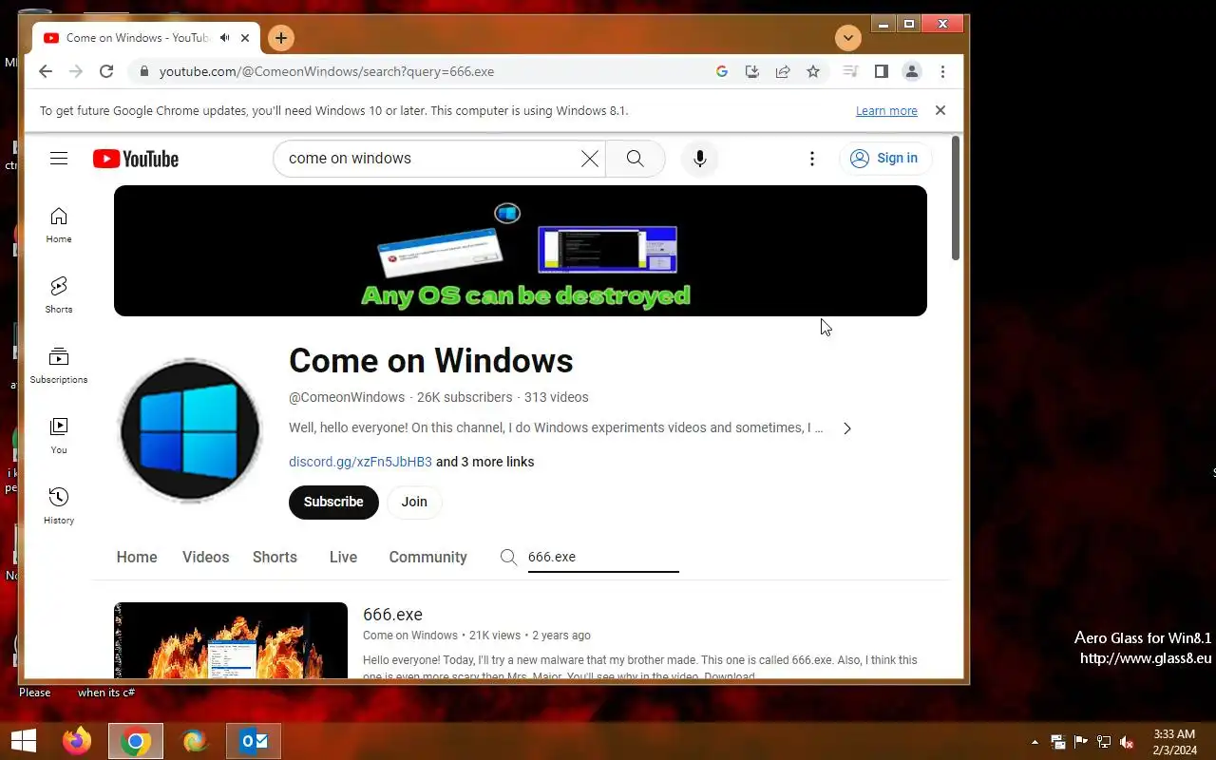Open a new Chrome tab
1216x760 pixels.
pyautogui.click(x=280, y=38)
